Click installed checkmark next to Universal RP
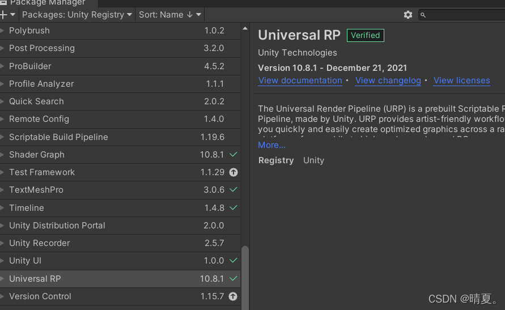 pos(233,278)
